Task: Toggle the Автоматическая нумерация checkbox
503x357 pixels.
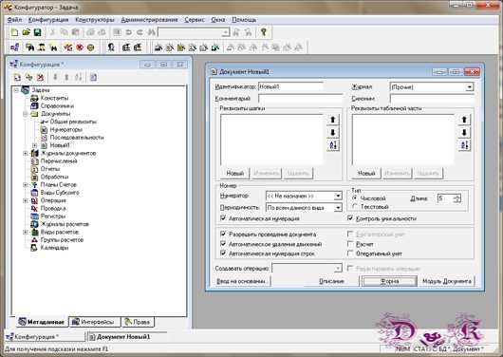Action: (223, 218)
